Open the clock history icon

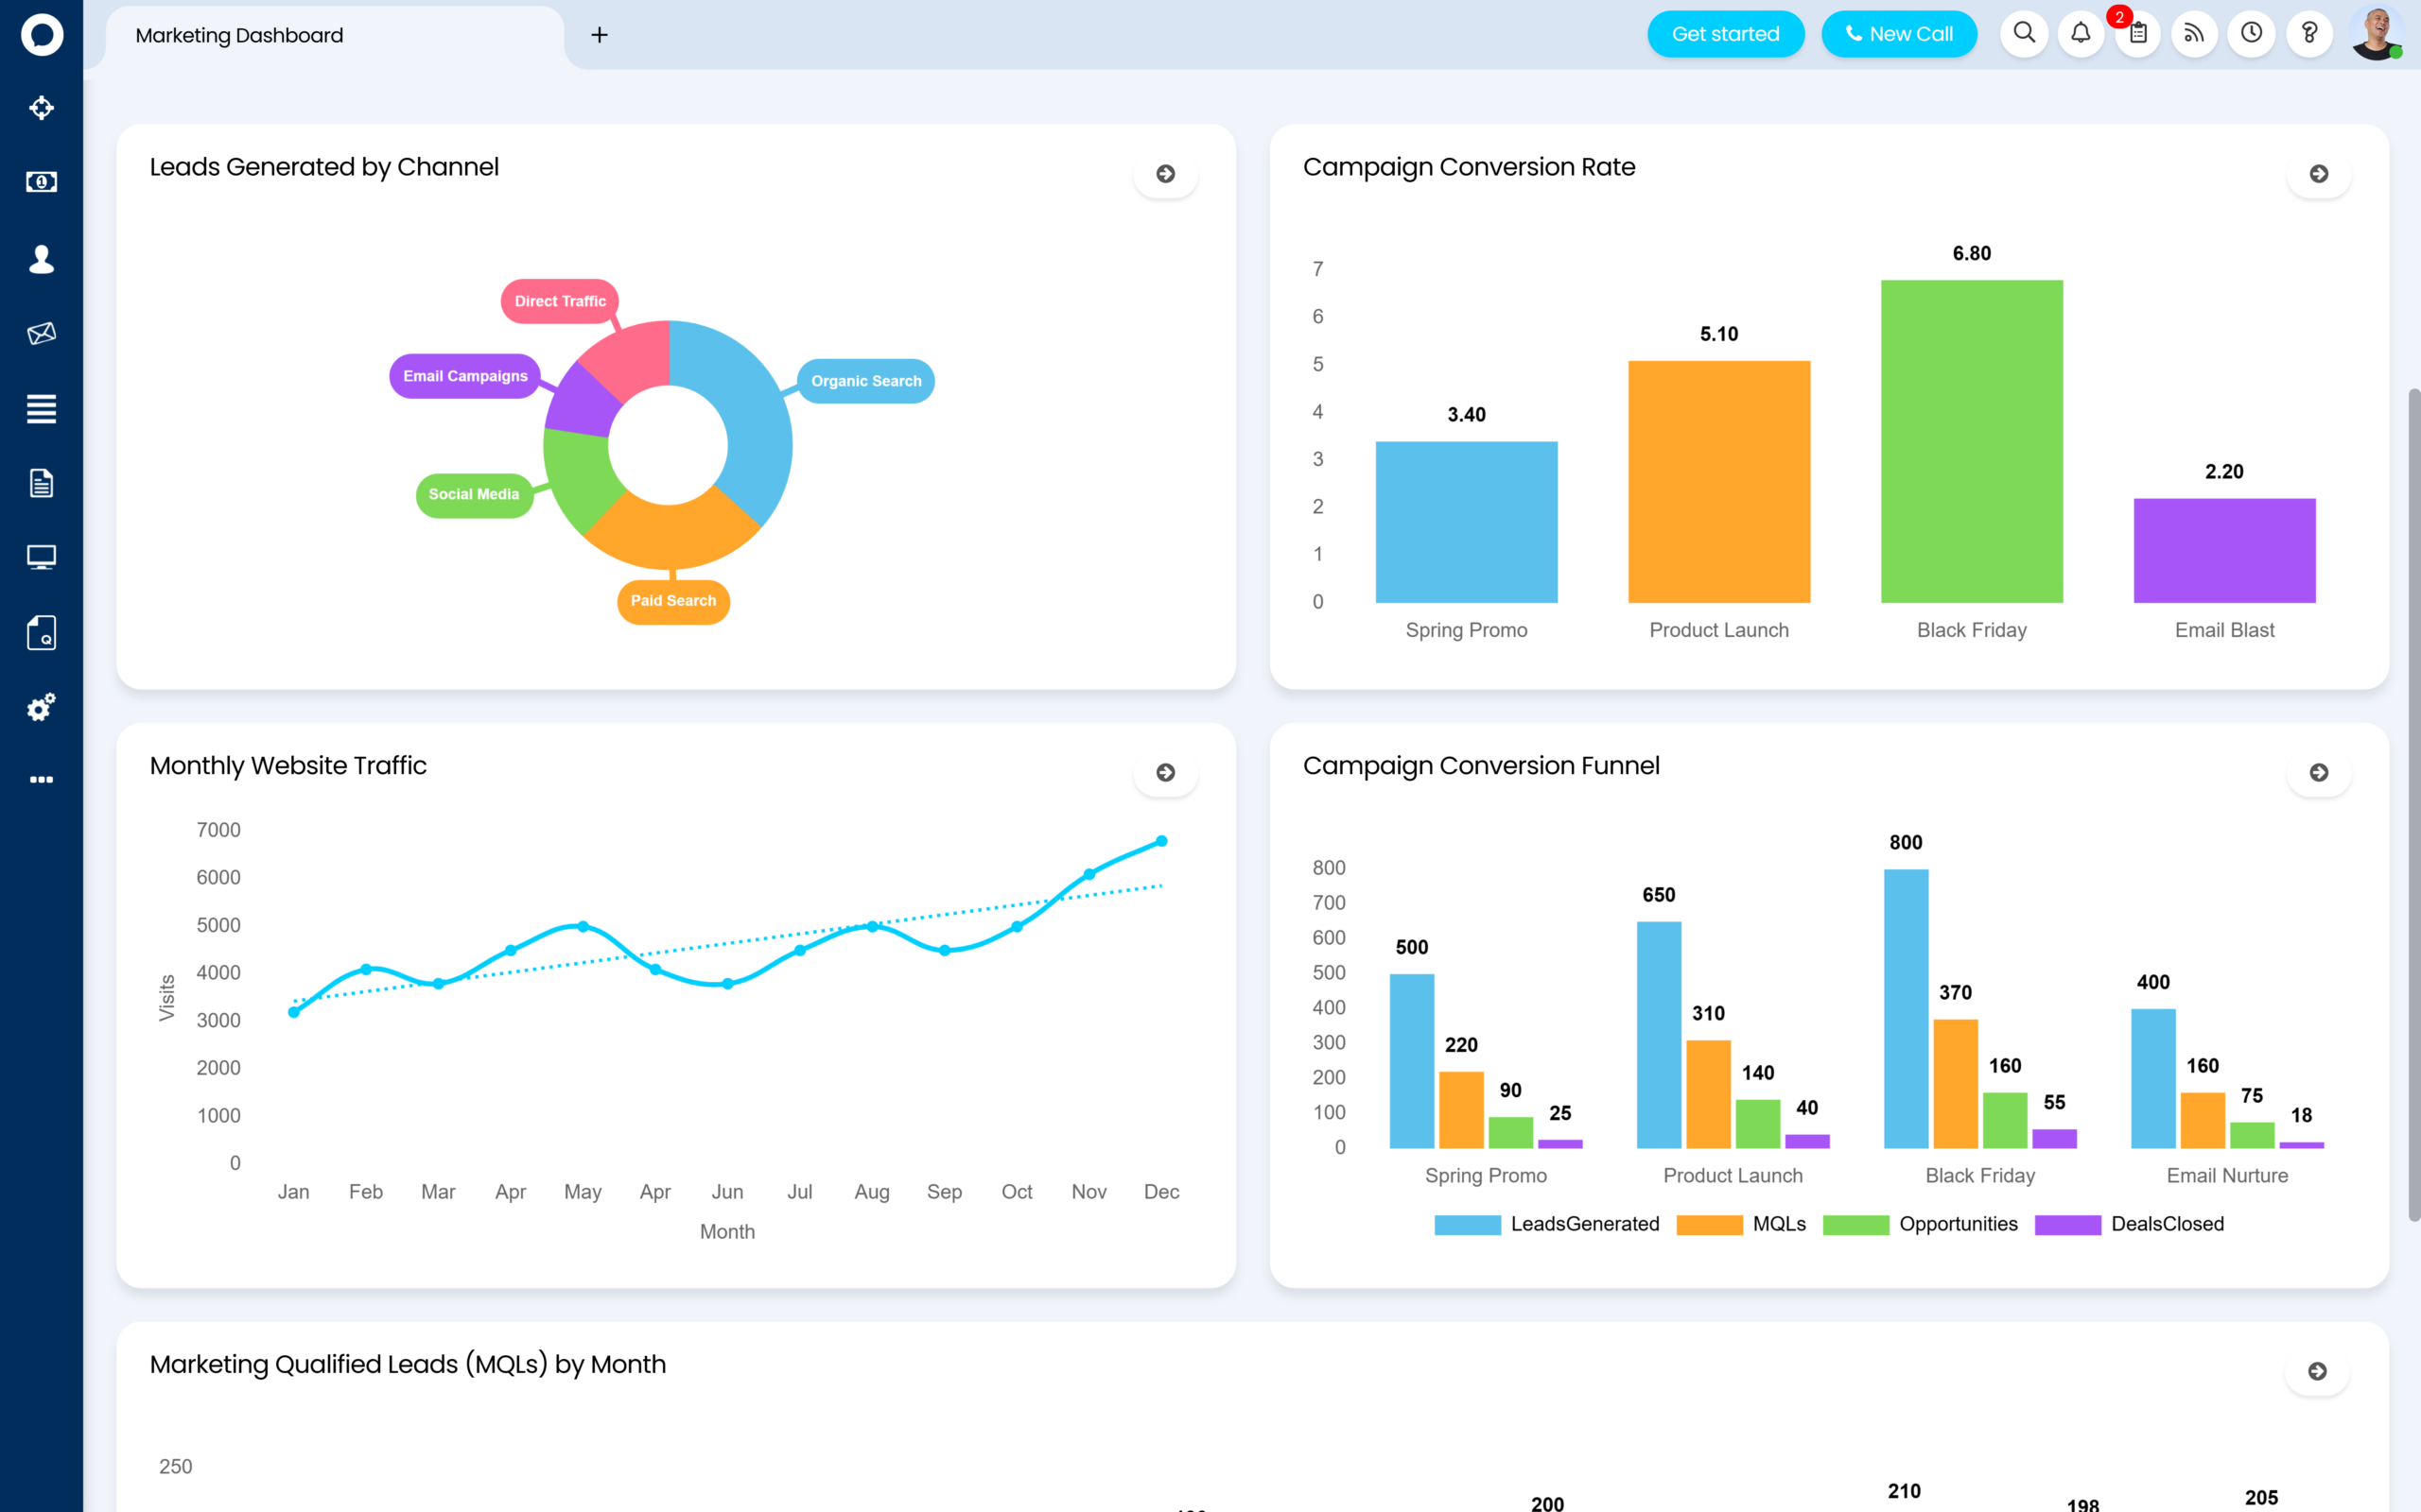2251,34
